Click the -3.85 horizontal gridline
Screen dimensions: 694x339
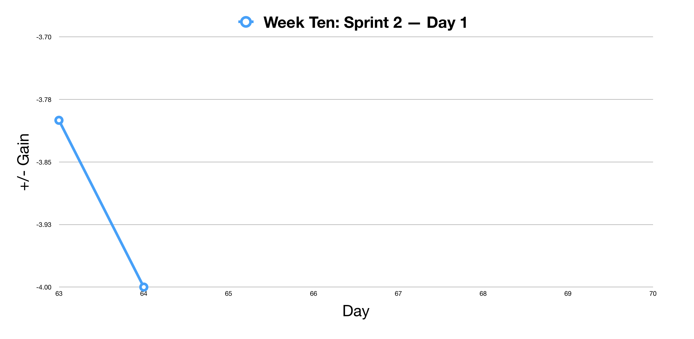click(356, 162)
